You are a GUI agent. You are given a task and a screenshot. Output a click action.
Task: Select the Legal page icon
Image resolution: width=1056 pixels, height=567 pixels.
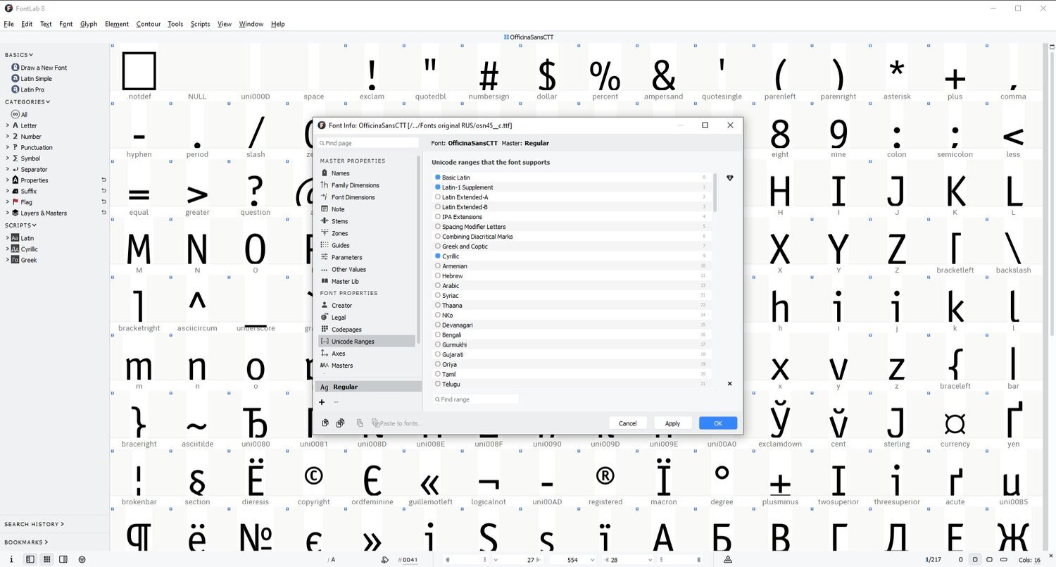(325, 317)
